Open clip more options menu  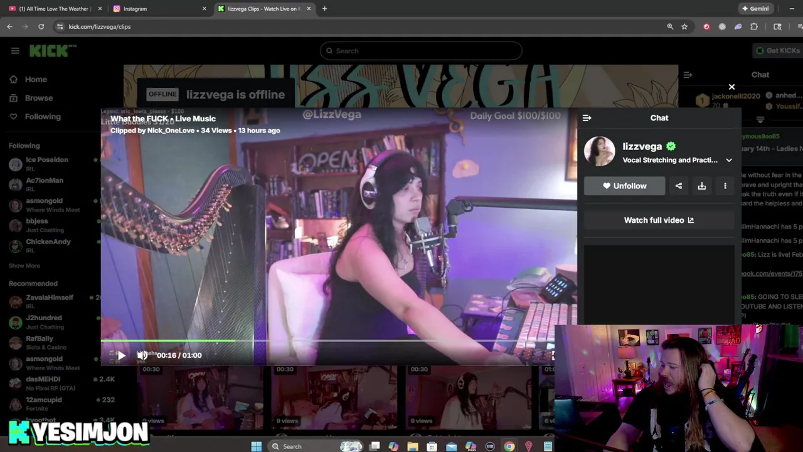(725, 186)
